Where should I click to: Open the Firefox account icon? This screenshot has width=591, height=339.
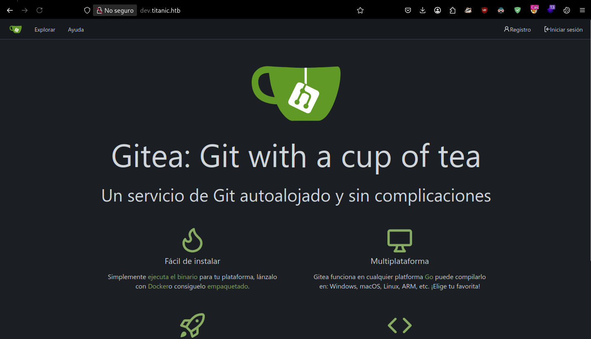tap(438, 11)
